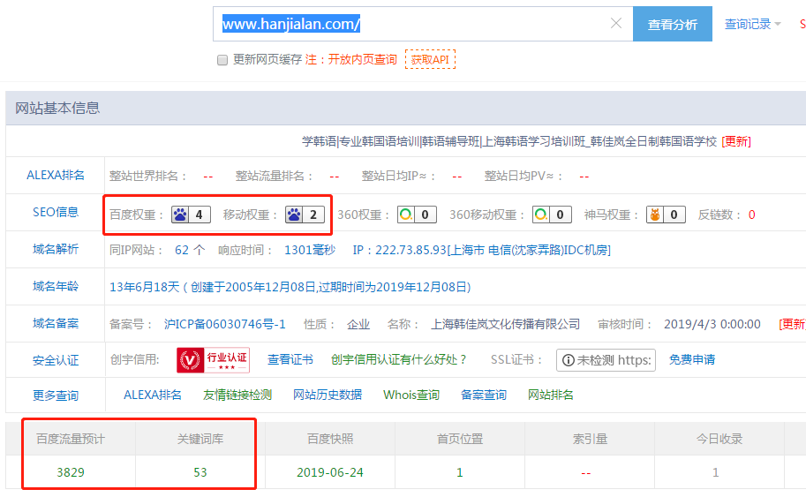
Task: Open the 备案查询 link
Action: [x=484, y=395]
